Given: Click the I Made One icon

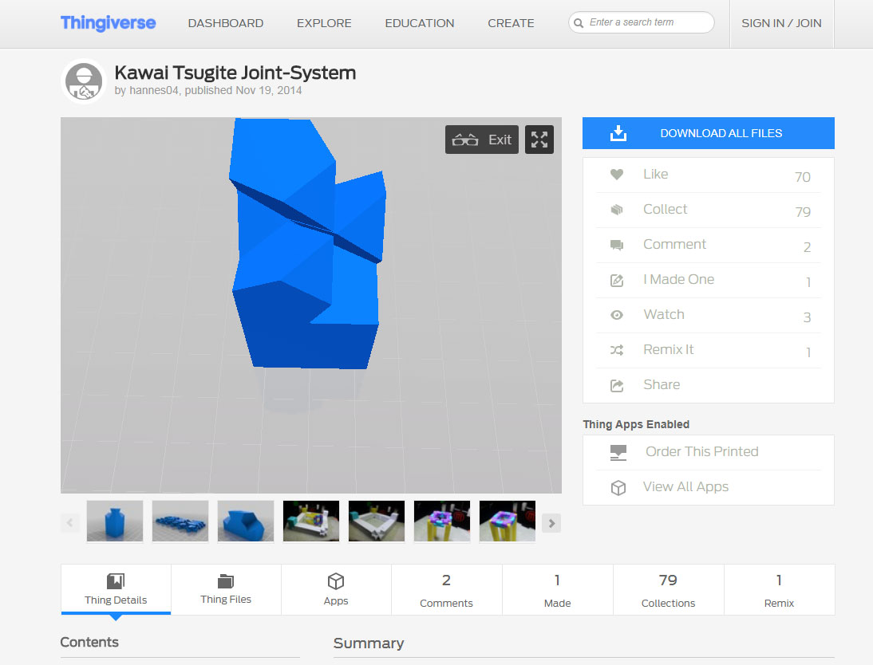Looking at the screenshot, I should pyautogui.click(x=617, y=280).
